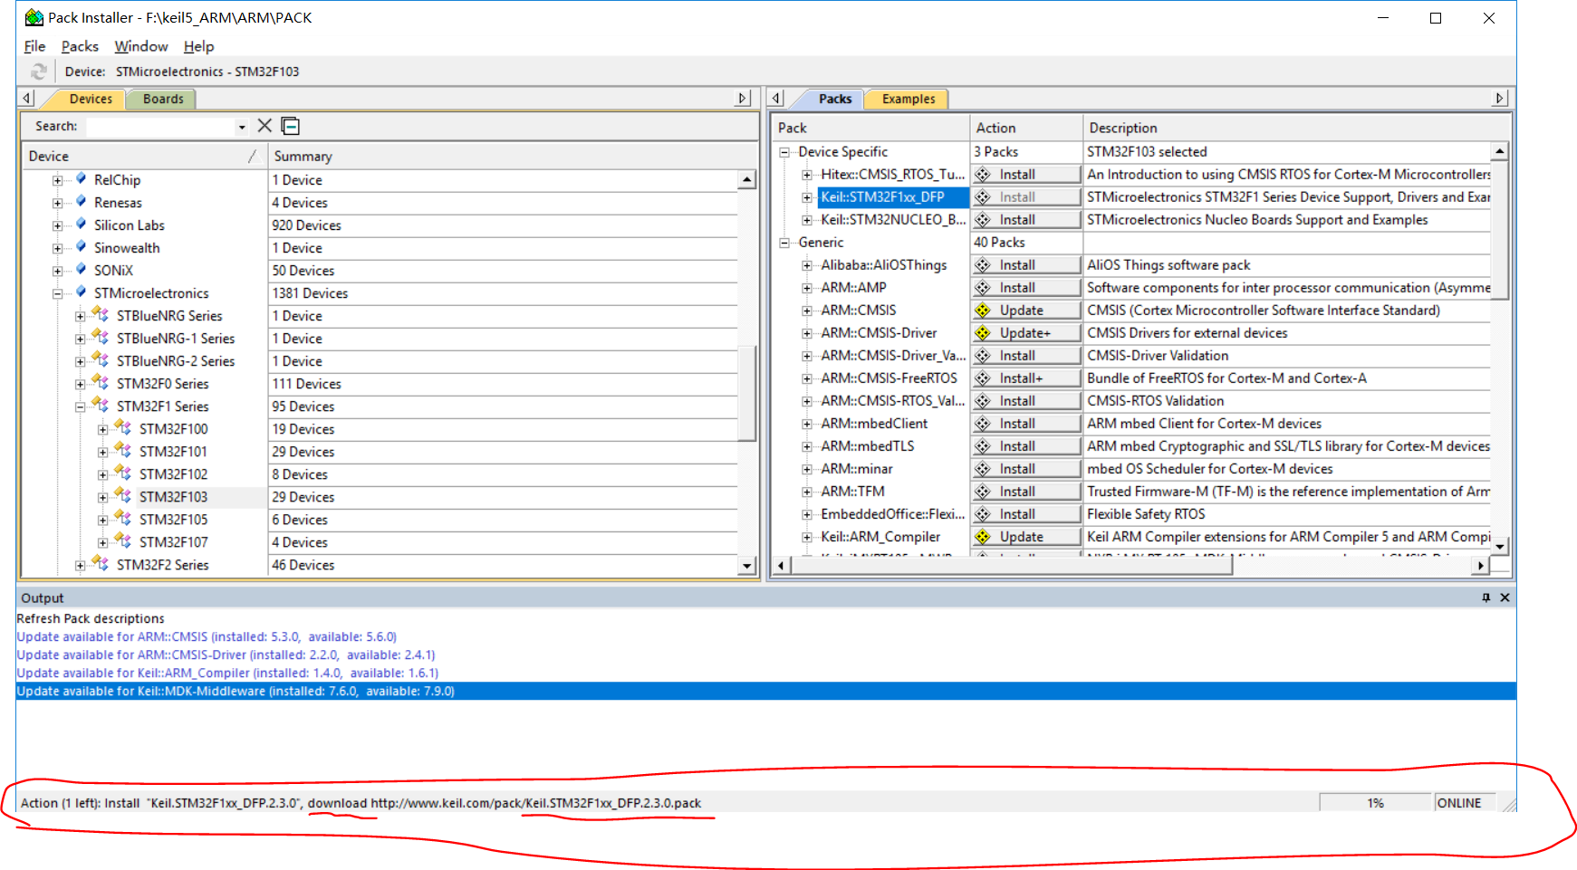
Task: Pin the Output panel with pushpin icon
Action: point(1486,598)
